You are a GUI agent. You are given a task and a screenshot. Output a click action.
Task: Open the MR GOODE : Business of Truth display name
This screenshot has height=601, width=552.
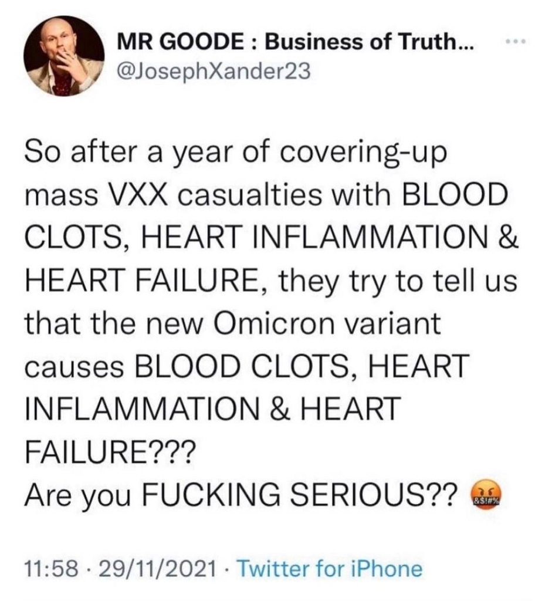click(x=295, y=42)
